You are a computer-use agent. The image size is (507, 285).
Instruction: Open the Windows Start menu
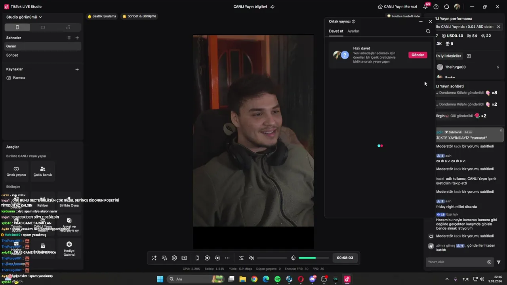160,279
